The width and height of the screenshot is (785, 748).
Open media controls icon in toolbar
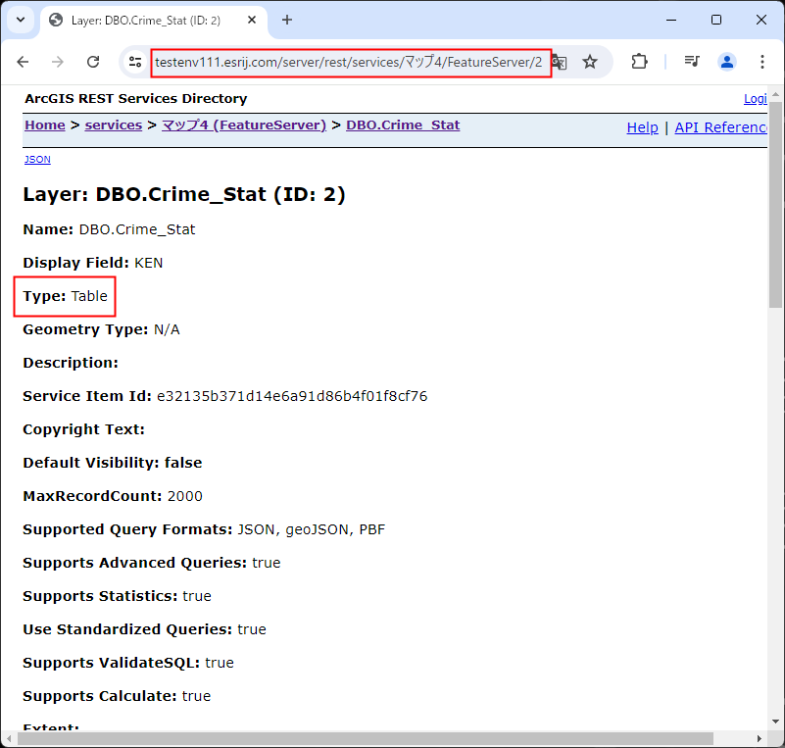coord(692,62)
